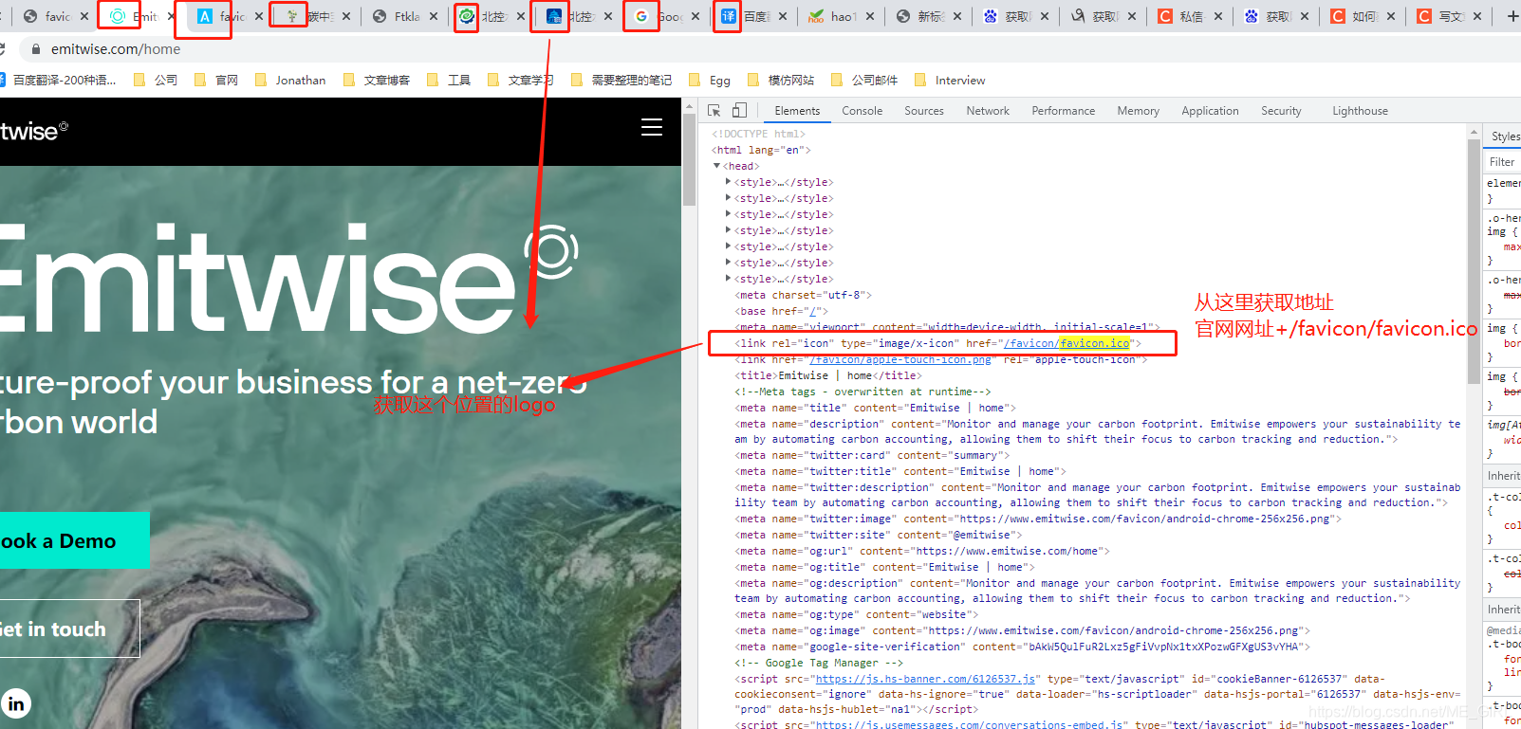Screen dimensions: 1521x729
Task: Follow the apple-touch-icon.png href link
Action: pos(900,359)
